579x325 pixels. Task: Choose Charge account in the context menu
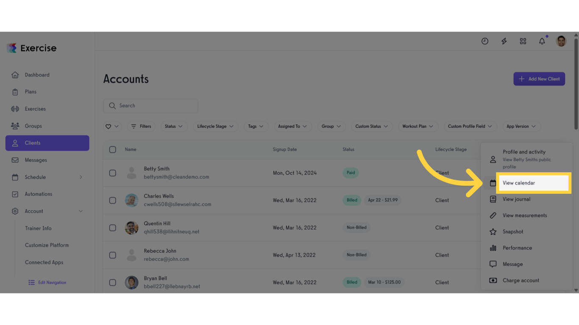click(x=520, y=280)
